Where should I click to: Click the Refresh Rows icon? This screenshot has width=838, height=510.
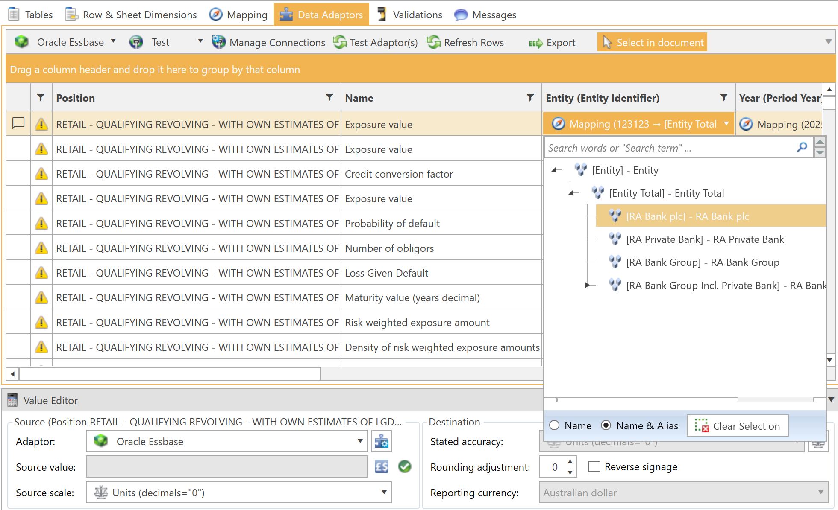tap(434, 42)
